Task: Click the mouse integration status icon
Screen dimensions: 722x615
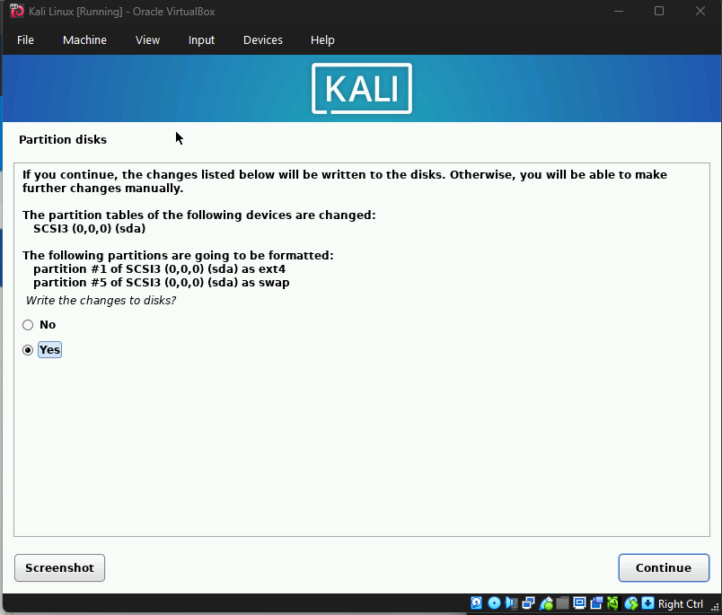Action: pos(631,603)
